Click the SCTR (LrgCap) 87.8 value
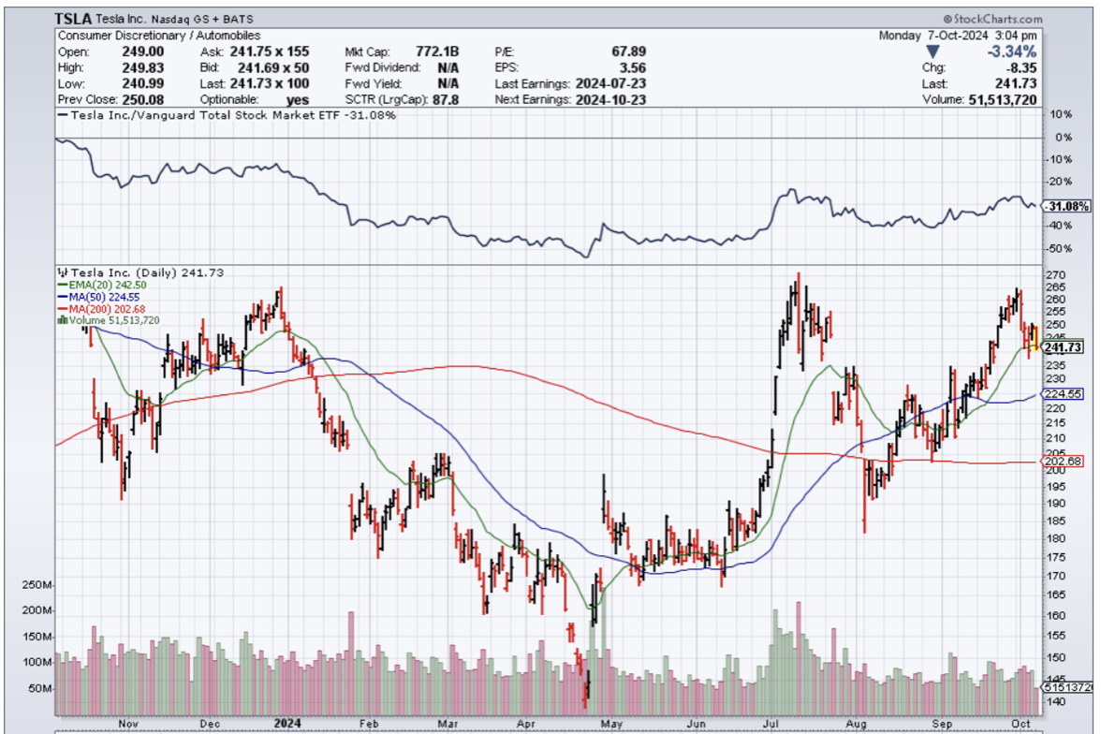The height and width of the screenshot is (734, 1101). coord(442,99)
